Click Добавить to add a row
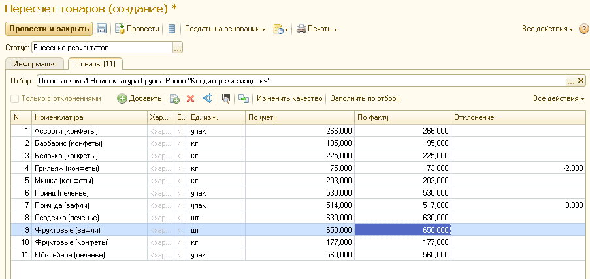 [x=139, y=98]
